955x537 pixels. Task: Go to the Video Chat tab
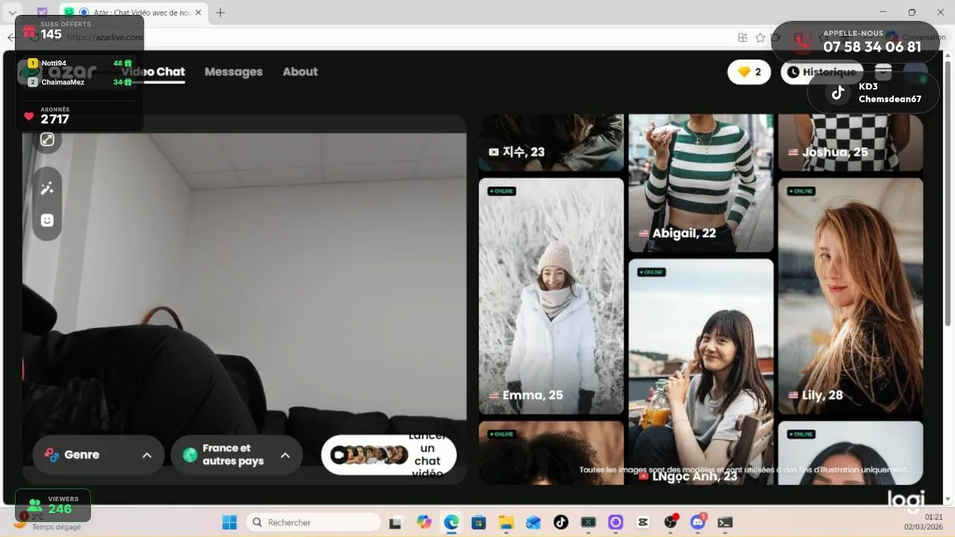click(154, 72)
